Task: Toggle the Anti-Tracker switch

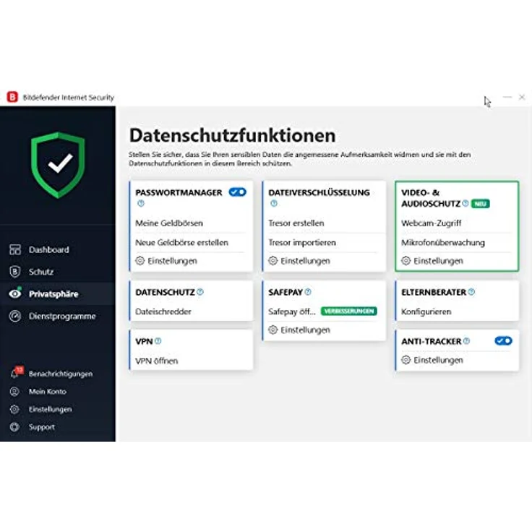Action: point(504,340)
